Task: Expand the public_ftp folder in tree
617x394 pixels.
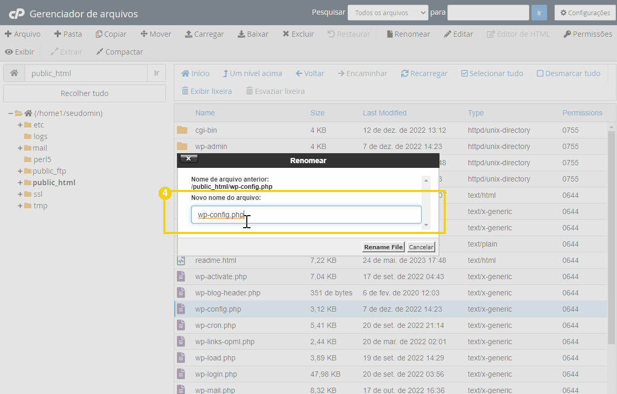Action: [x=20, y=171]
